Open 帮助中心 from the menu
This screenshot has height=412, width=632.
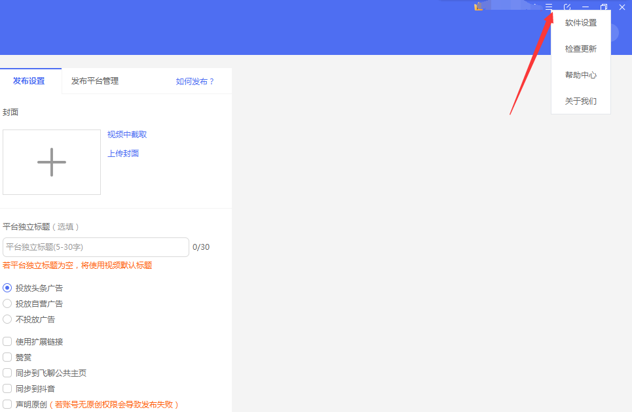point(581,75)
